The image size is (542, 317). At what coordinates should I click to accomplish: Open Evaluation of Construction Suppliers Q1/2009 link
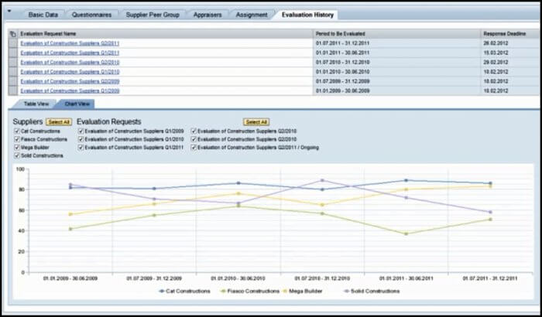pyautogui.click(x=70, y=90)
